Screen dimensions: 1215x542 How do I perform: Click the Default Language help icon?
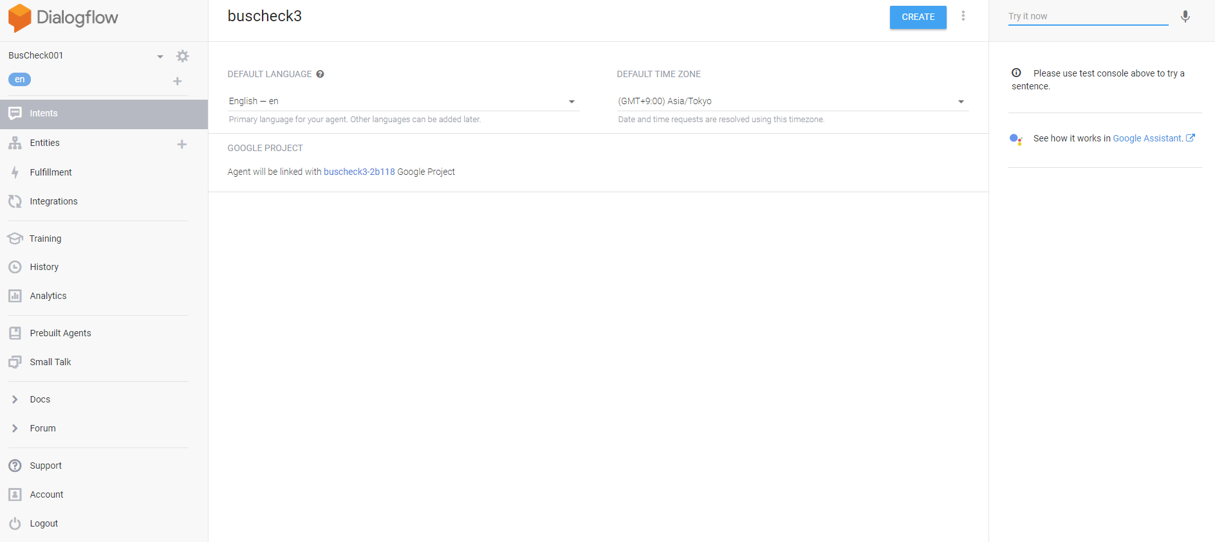[320, 74]
